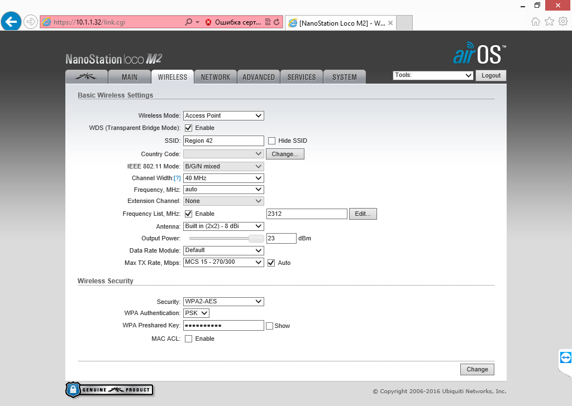Screen dimensions: 572x406
Task: Open the Wireless Mode dropdown
Action: [x=223, y=116]
